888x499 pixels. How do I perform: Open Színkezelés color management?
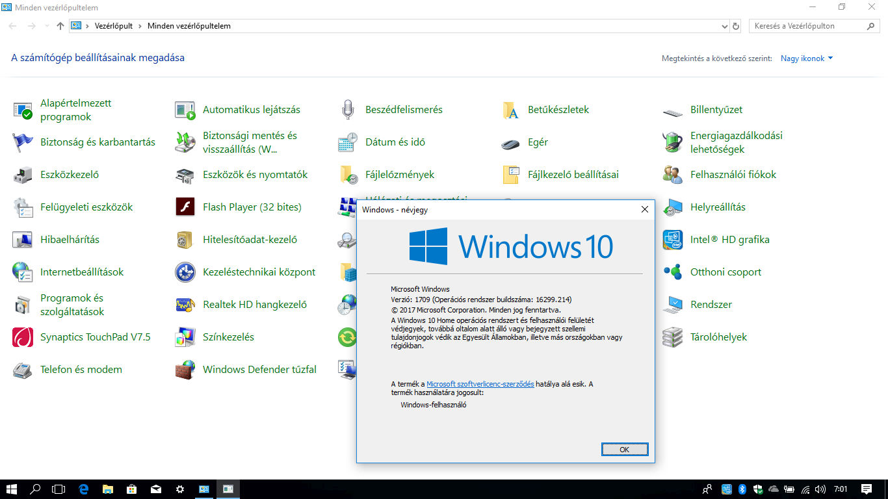coord(215,337)
